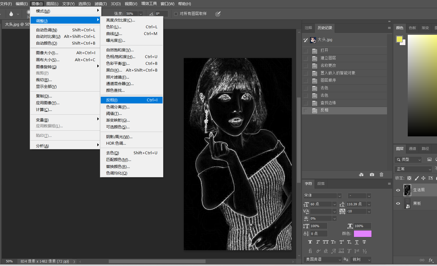Click the lock position move icon

click(423, 178)
